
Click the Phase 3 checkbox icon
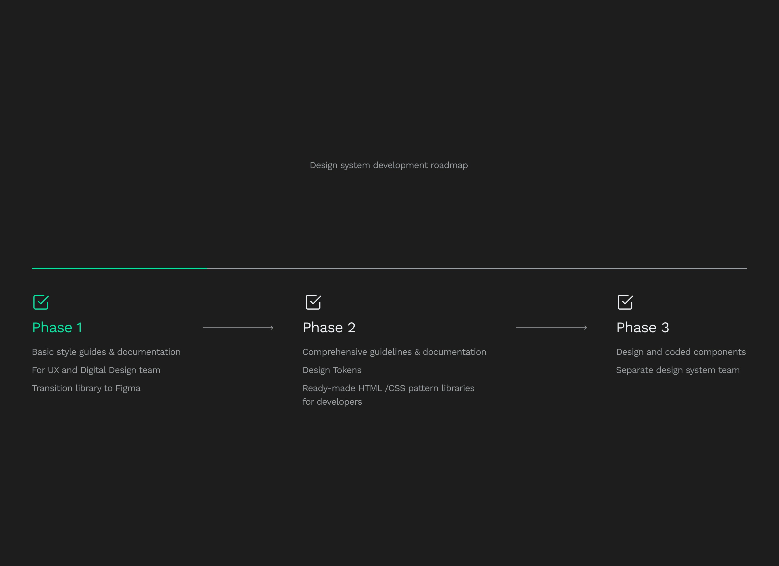point(625,302)
